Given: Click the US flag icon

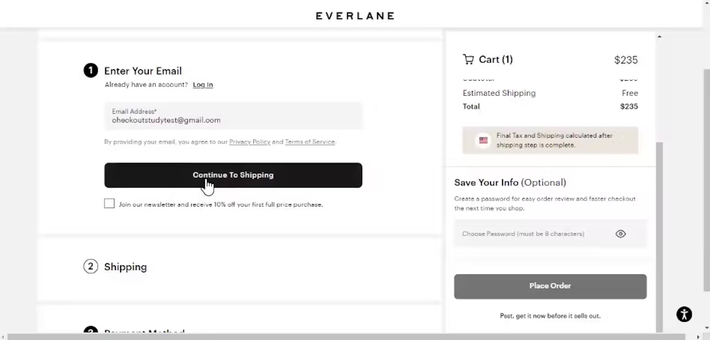Looking at the screenshot, I should pyautogui.click(x=483, y=140).
